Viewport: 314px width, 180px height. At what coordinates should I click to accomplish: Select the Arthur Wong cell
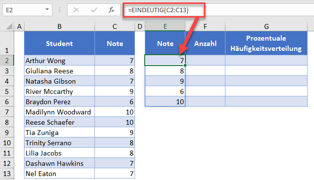point(59,60)
